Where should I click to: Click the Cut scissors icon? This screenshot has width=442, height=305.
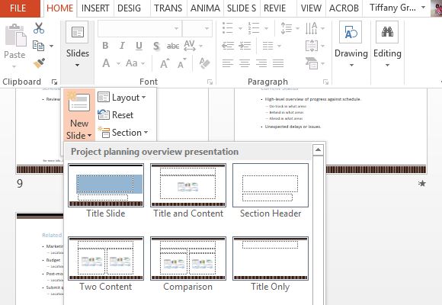pyautogui.click(x=39, y=28)
